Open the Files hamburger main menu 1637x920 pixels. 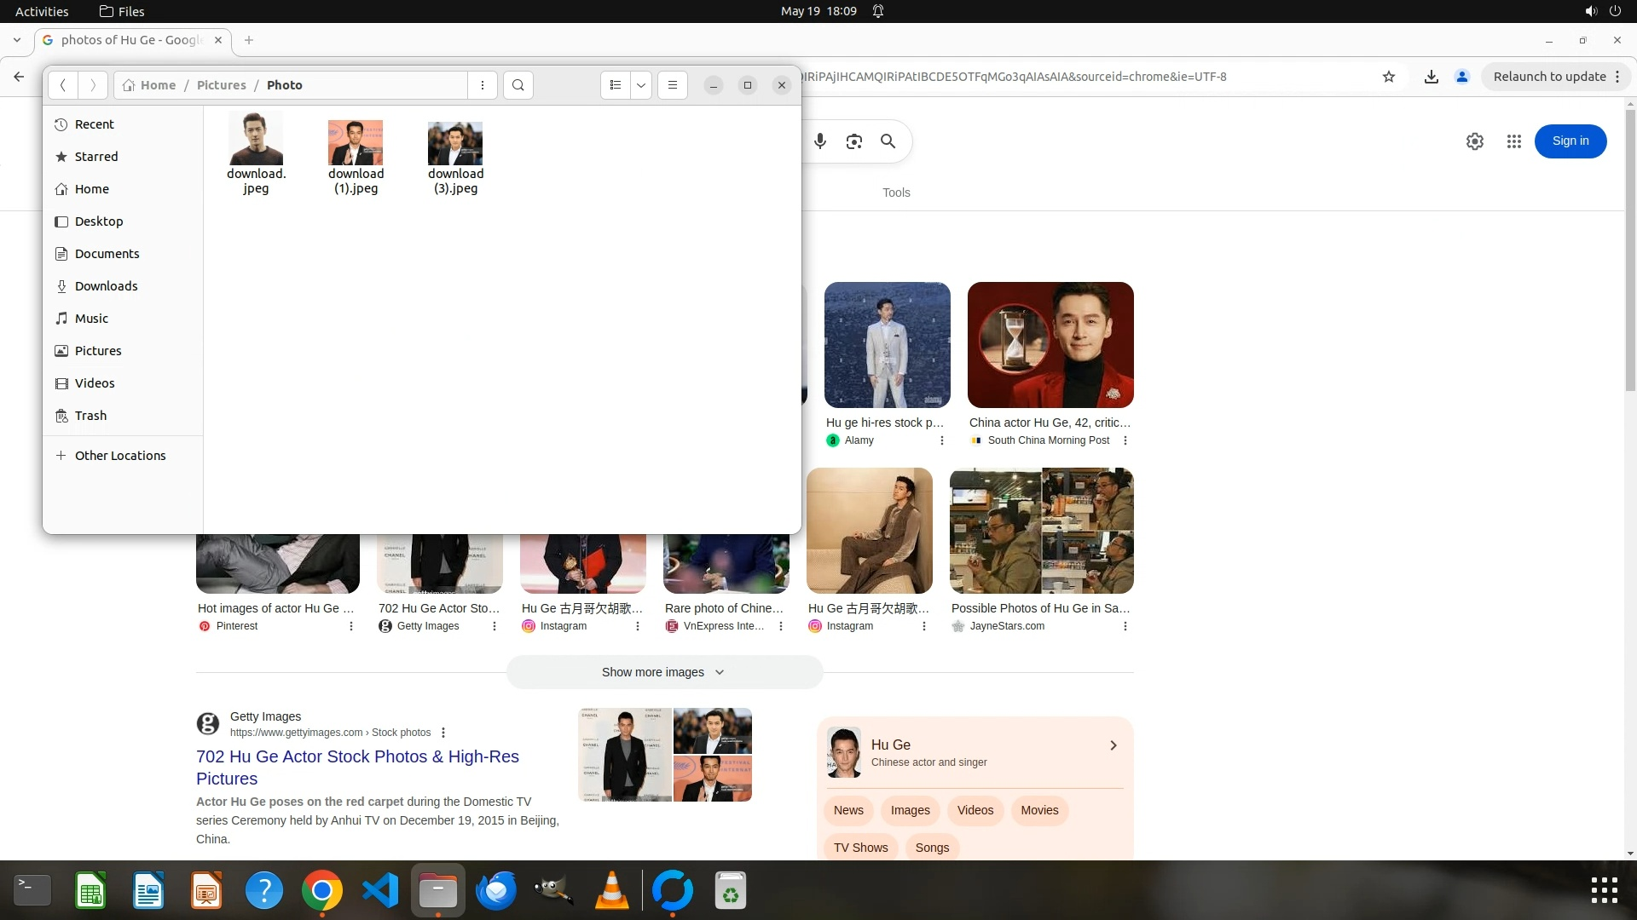tap(673, 85)
